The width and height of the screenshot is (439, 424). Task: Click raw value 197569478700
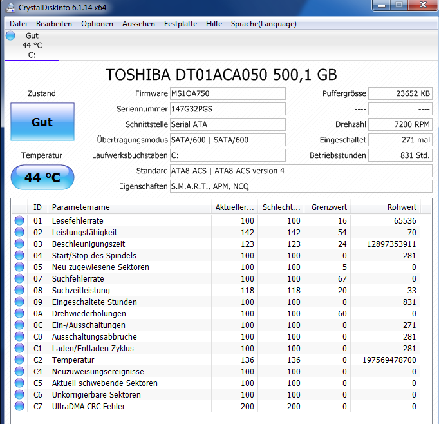pyautogui.click(x=389, y=360)
